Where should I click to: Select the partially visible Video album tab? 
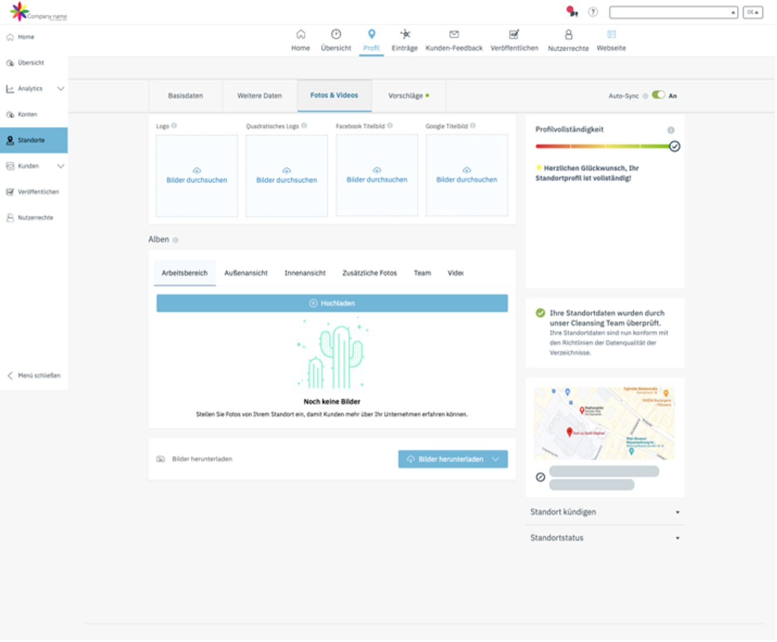(x=456, y=274)
